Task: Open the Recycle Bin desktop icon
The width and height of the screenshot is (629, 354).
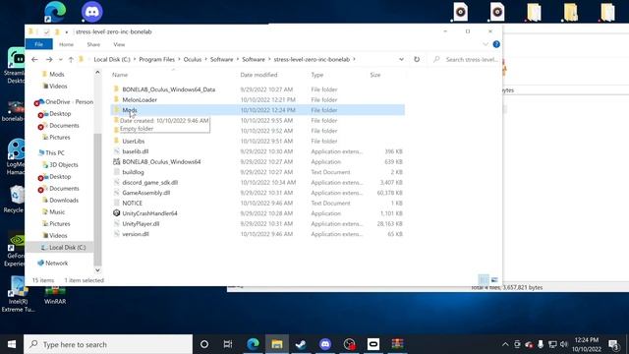Action: pyautogui.click(x=16, y=200)
